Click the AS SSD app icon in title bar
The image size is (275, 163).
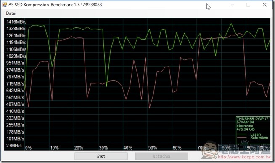(x=4, y=5)
